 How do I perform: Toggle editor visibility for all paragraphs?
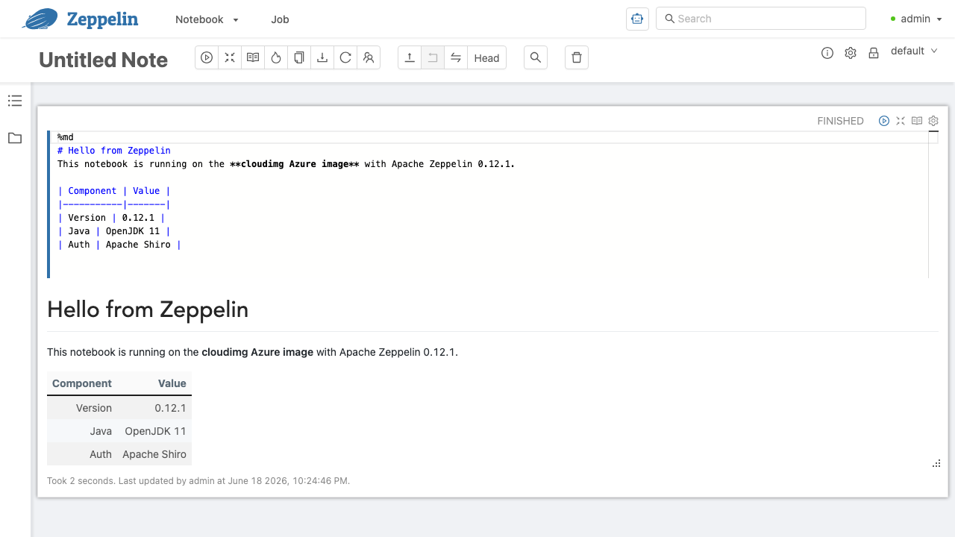230,57
